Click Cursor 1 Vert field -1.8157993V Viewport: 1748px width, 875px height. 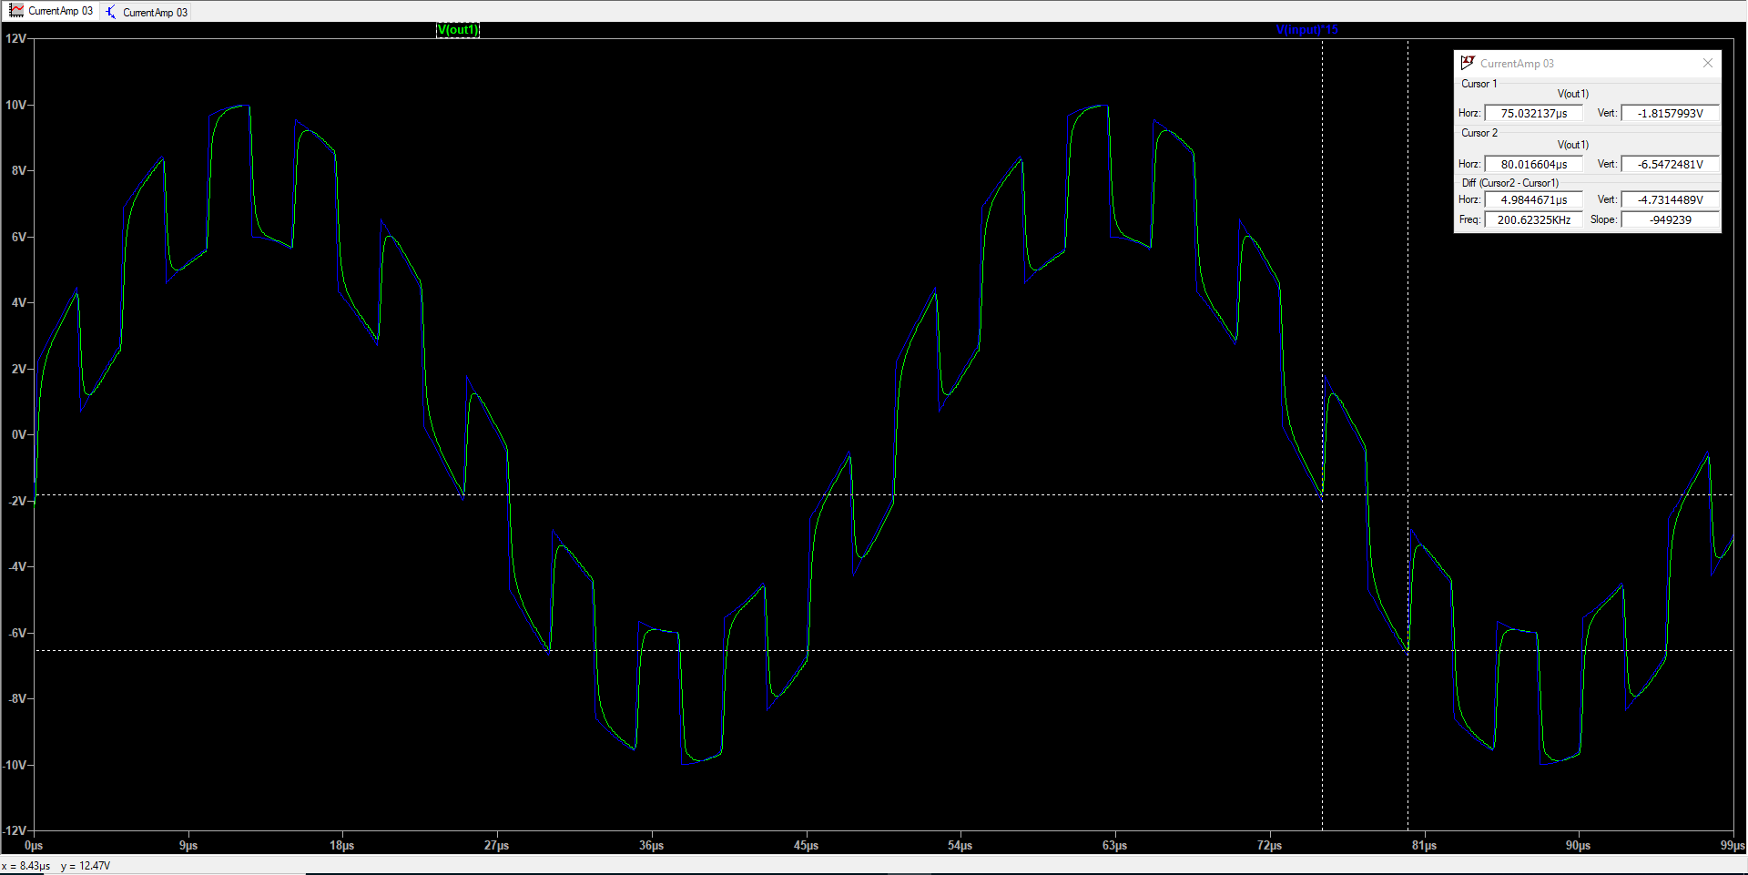tap(1671, 113)
